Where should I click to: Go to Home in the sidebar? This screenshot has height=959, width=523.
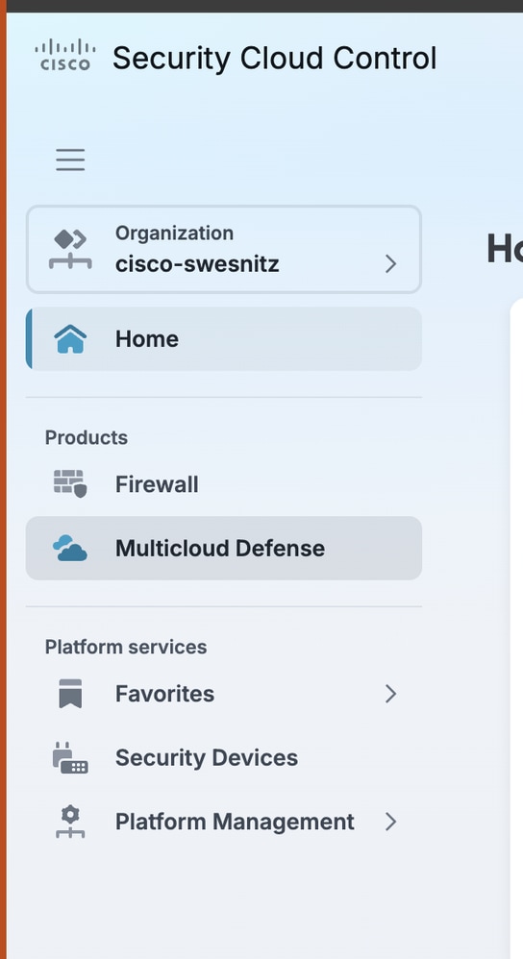224,339
